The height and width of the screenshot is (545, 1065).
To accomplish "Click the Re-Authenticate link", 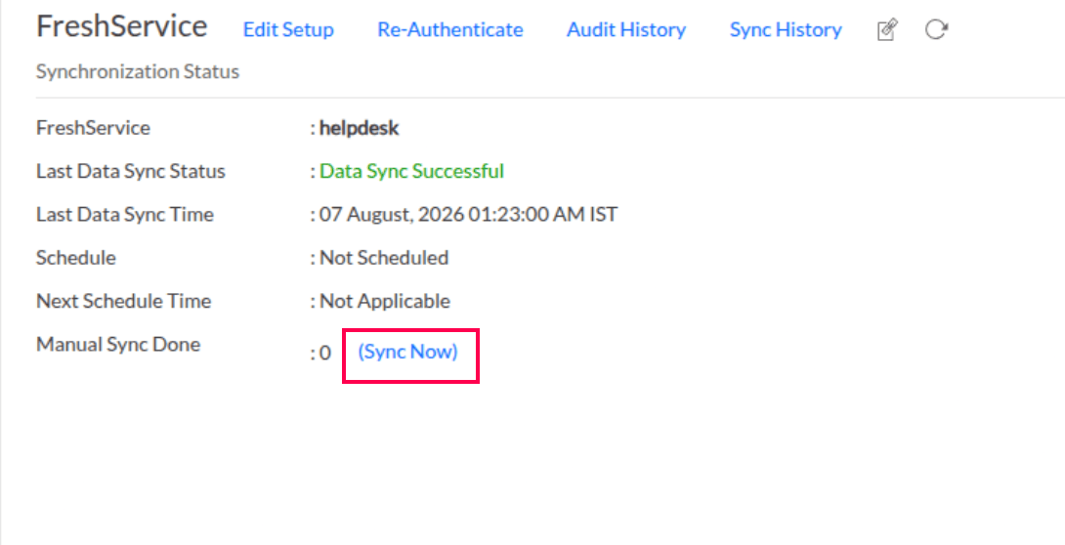I will 450,30.
